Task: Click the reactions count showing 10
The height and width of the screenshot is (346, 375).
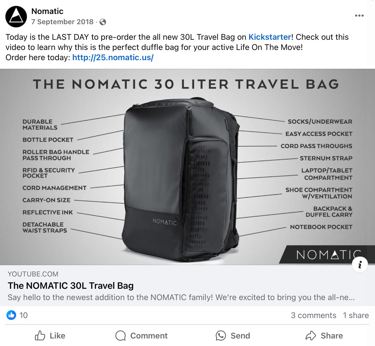Action: point(24,315)
